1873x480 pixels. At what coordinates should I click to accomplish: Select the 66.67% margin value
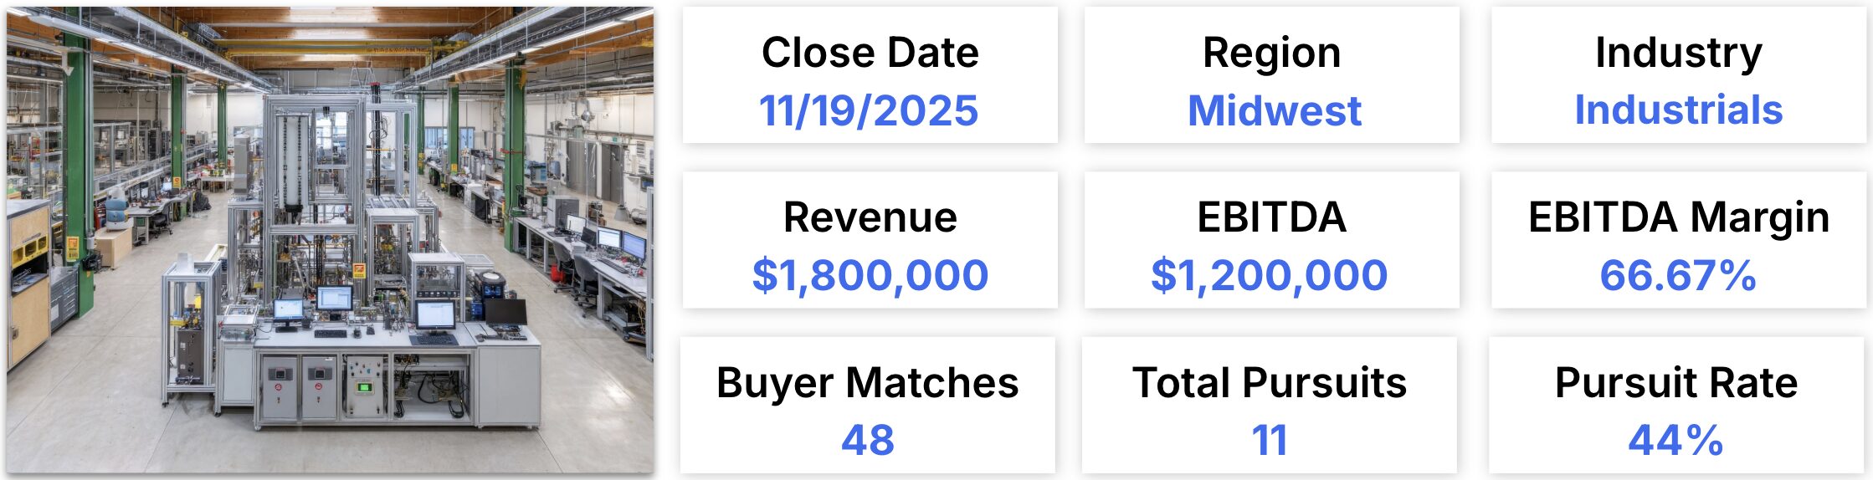[x=1677, y=275]
